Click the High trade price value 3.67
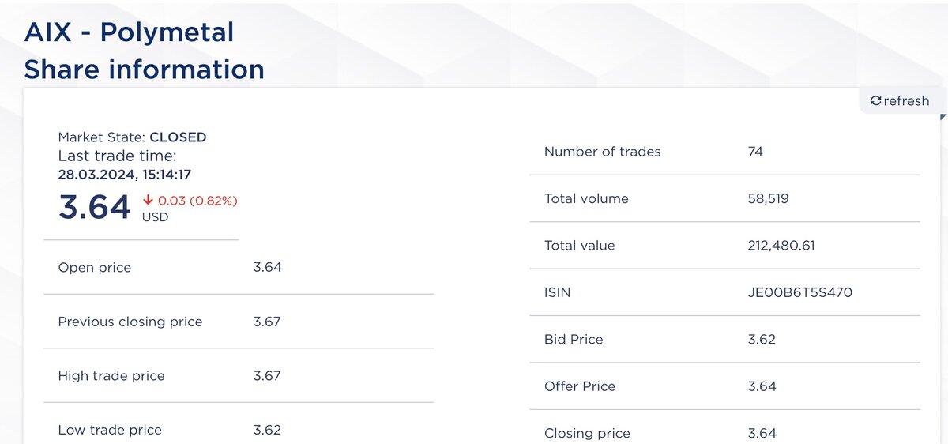Viewport: 948px width, 444px height. 267,376
